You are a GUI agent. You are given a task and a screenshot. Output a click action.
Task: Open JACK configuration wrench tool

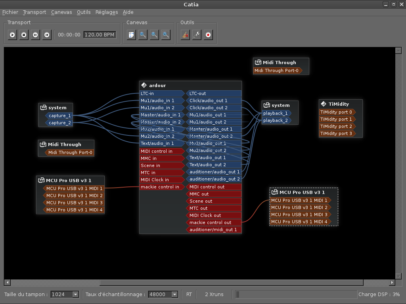coord(197,35)
